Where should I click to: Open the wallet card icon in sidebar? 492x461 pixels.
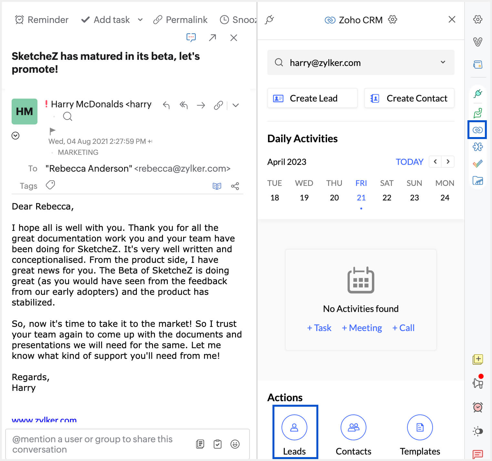[x=478, y=64]
